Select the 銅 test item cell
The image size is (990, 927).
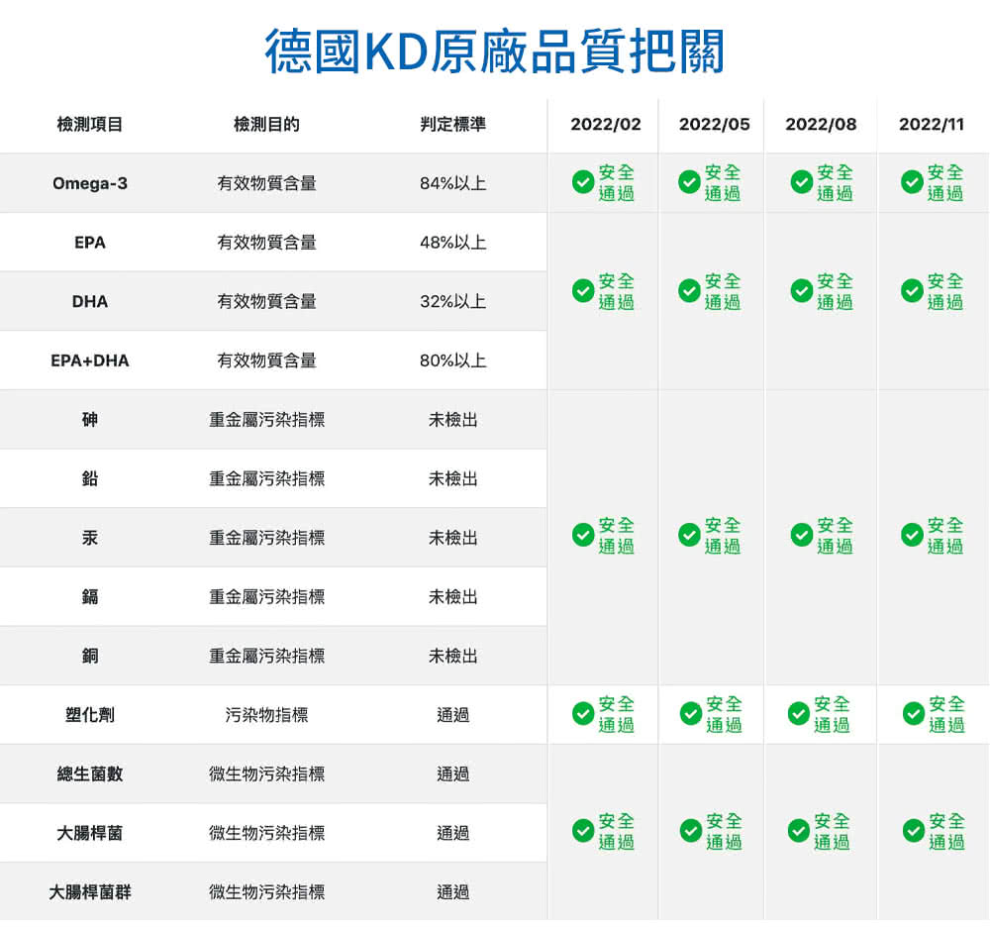(90, 656)
